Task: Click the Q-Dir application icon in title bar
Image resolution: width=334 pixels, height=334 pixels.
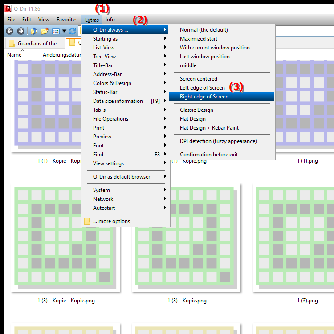Action: tap(8, 8)
